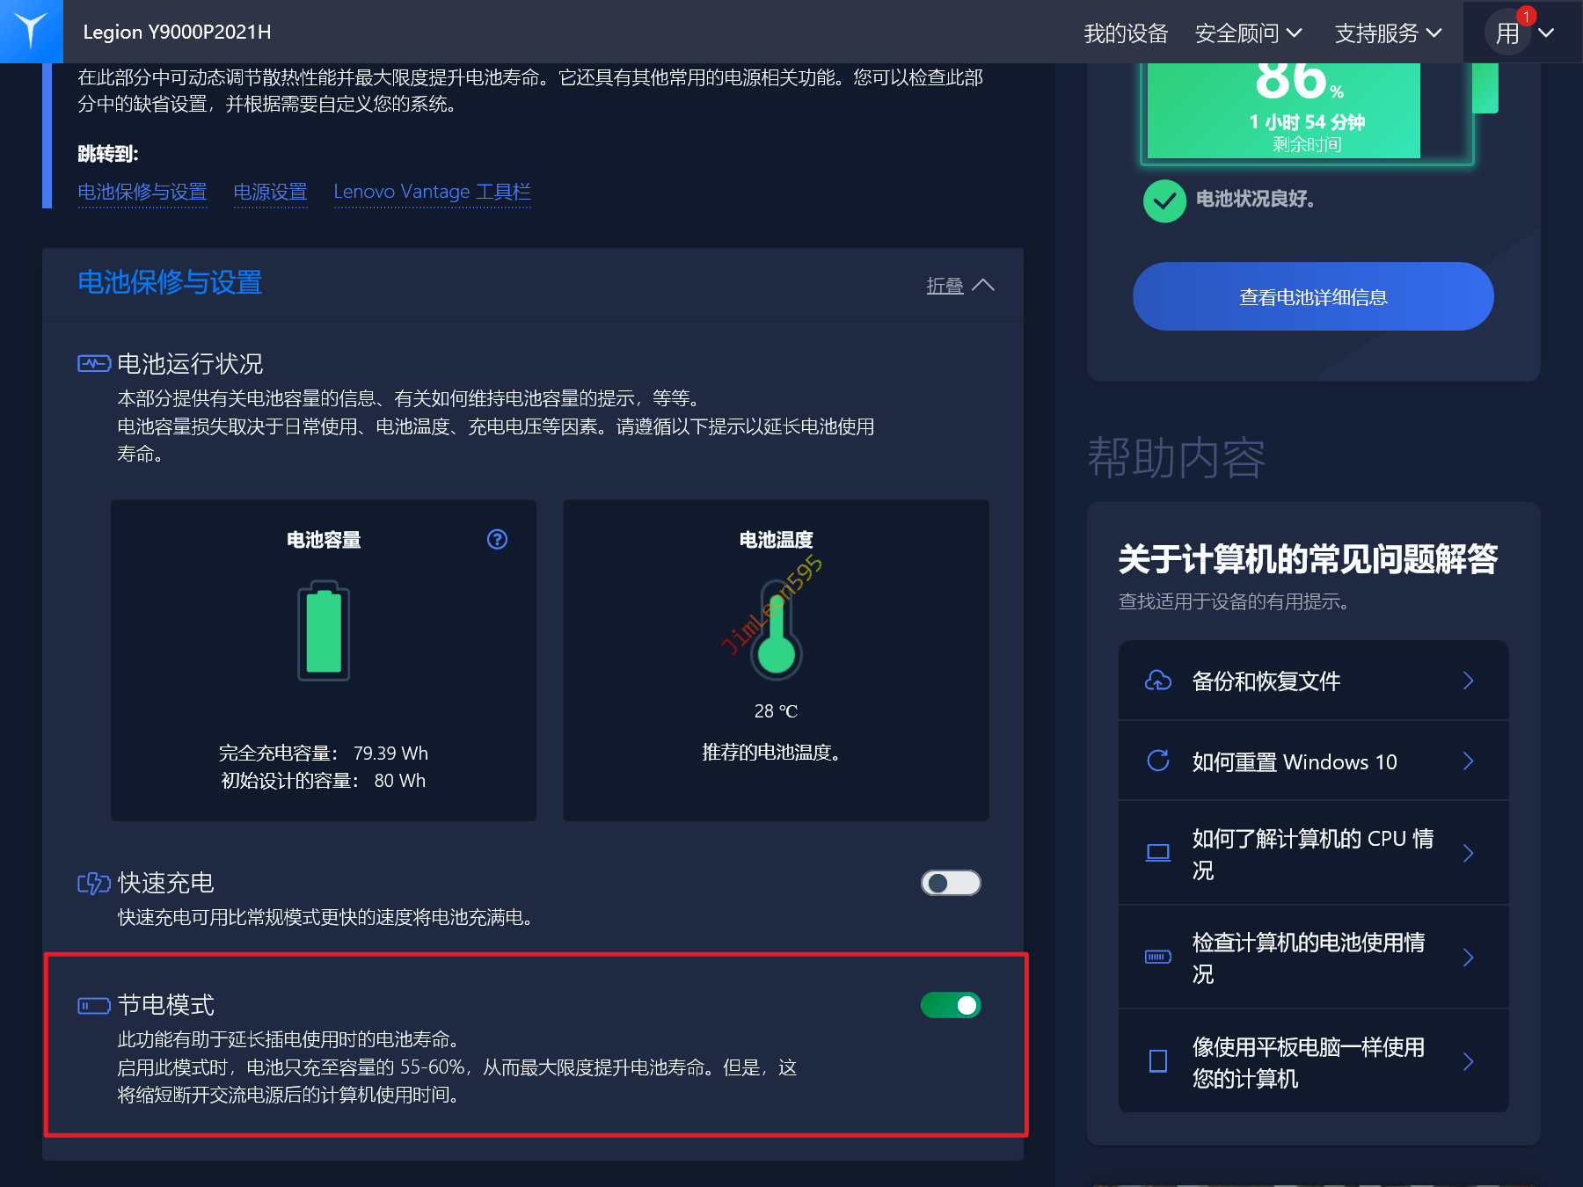The width and height of the screenshot is (1583, 1187).
Task: Collapse the 电池保修与设置 section
Action: pos(960,285)
